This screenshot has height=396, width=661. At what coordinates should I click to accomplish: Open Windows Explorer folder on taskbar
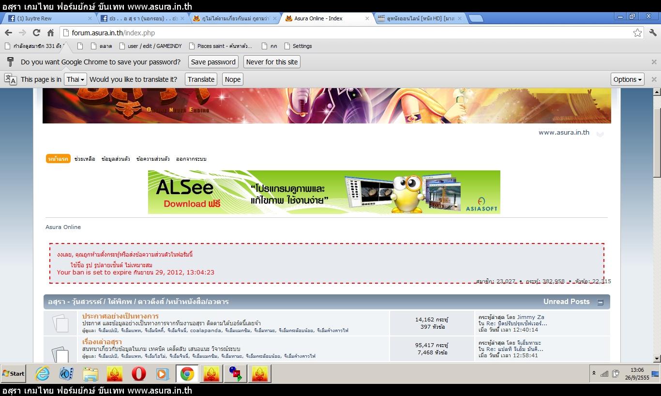pos(90,374)
